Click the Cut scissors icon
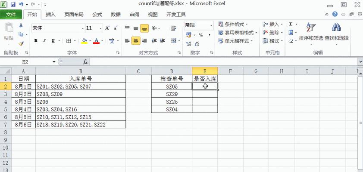 21,25
